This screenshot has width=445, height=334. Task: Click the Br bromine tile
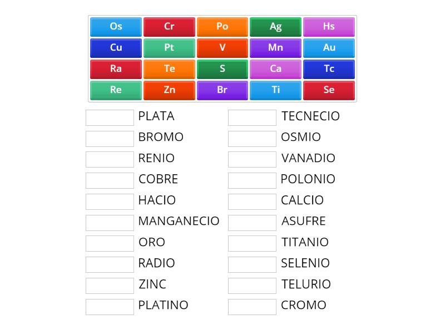tap(222, 90)
